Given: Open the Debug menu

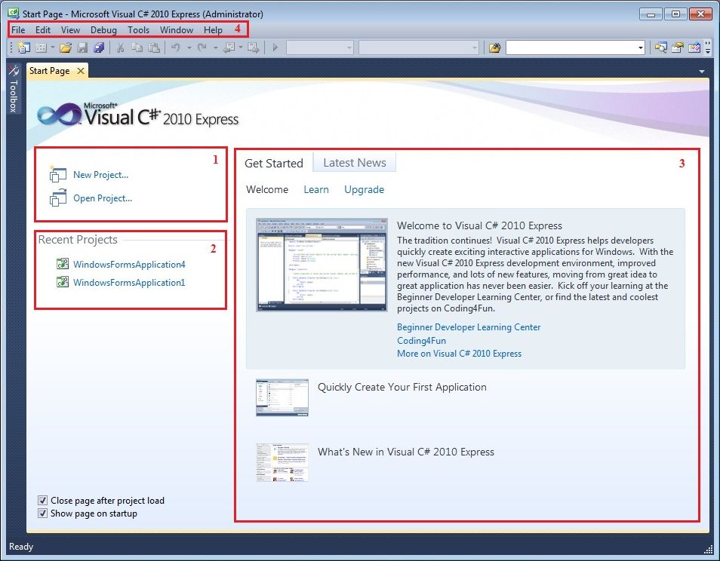Looking at the screenshot, I should [x=103, y=30].
